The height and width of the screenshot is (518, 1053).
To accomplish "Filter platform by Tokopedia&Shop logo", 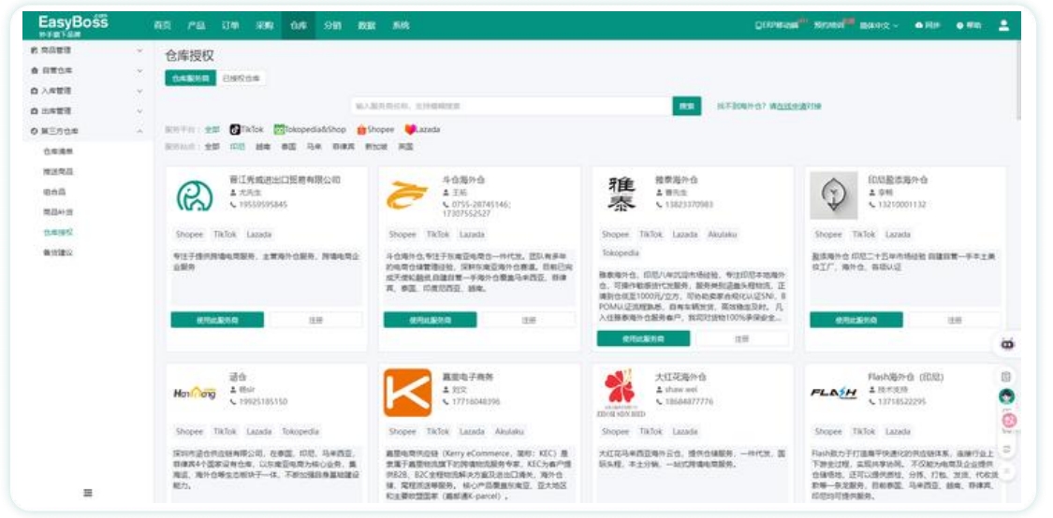I will (279, 129).
